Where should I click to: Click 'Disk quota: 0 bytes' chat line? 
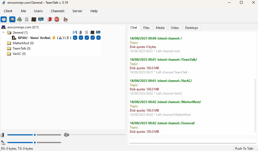143,47
